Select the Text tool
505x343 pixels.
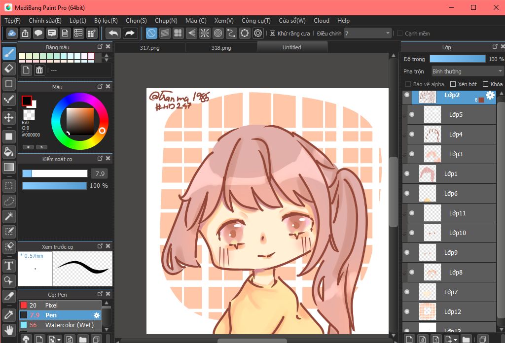9,266
